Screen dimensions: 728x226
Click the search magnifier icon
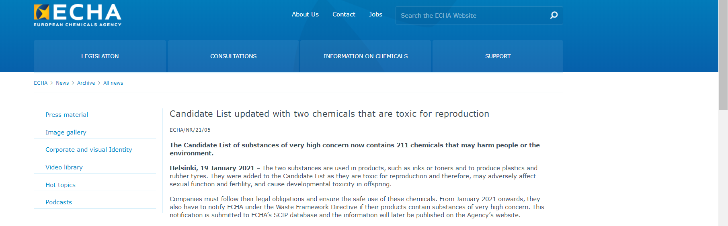pyautogui.click(x=554, y=15)
